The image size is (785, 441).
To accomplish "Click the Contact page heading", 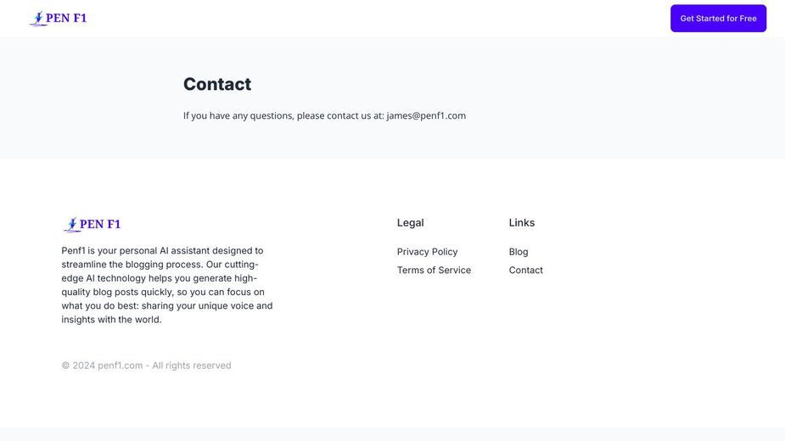I will (217, 84).
